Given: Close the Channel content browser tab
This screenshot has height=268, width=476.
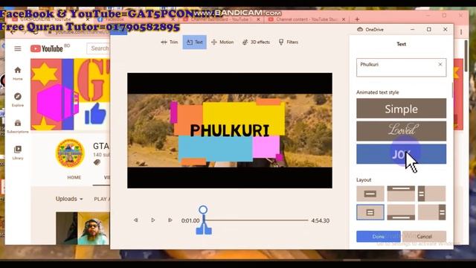Looking at the screenshot, I should tap(344, 19).
